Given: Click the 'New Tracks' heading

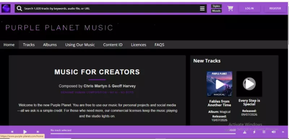Looking at the screenshot, I should click(207, 61).
